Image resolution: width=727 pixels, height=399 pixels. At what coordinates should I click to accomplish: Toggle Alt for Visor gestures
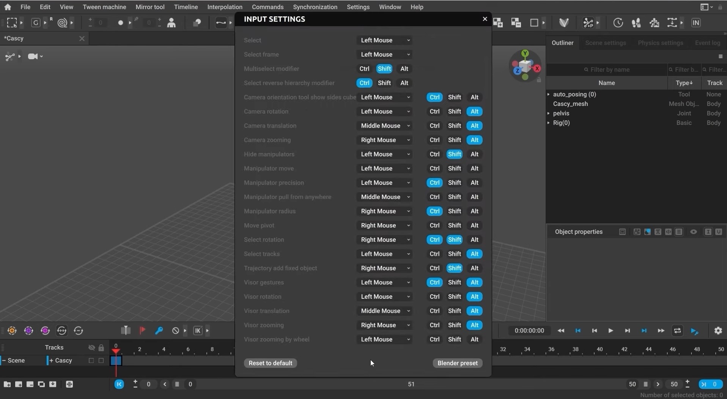pyautogui.click(x=474, y=282)
